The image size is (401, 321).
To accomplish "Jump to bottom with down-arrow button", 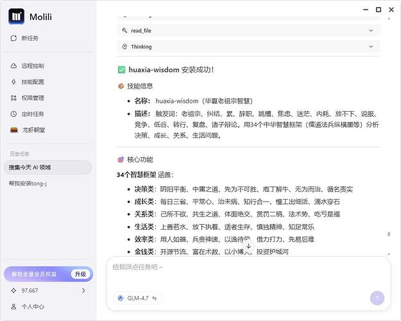I will click(248, 246).
